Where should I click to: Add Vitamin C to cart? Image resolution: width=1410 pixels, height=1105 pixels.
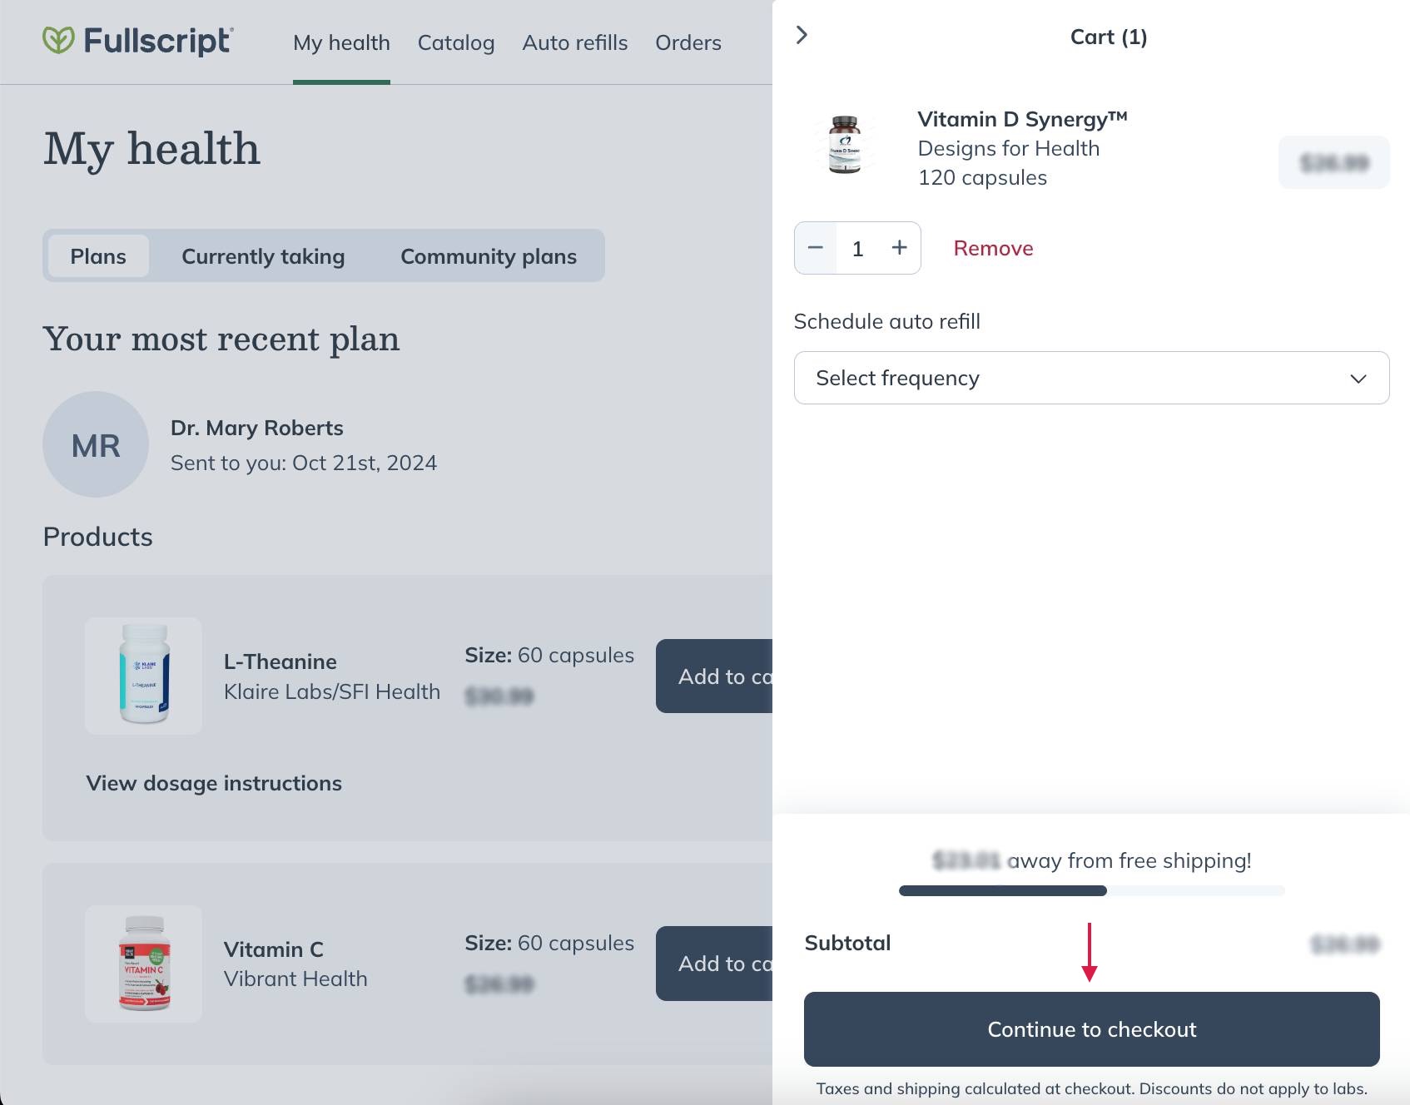click(x=714, y=964)
